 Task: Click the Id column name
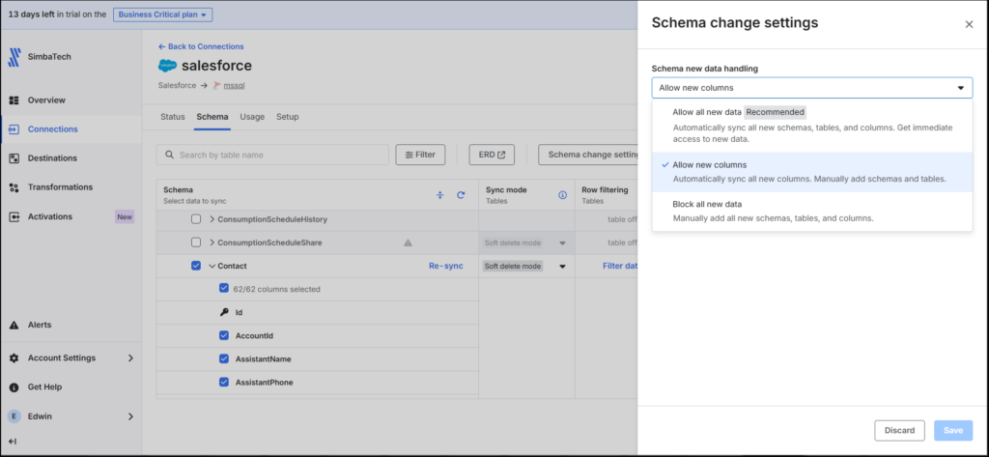[240, 312]
